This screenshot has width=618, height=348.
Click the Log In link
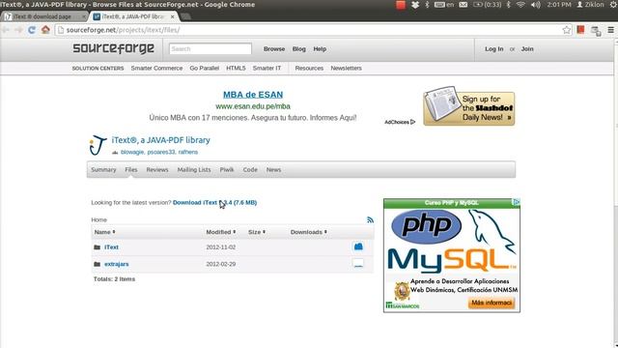493,49
